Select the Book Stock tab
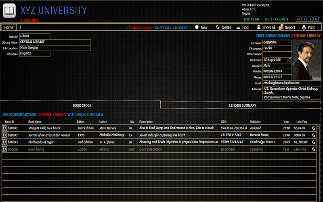This screenshot has width=323, height=202. pyautogui.click(x=82, y=105)
